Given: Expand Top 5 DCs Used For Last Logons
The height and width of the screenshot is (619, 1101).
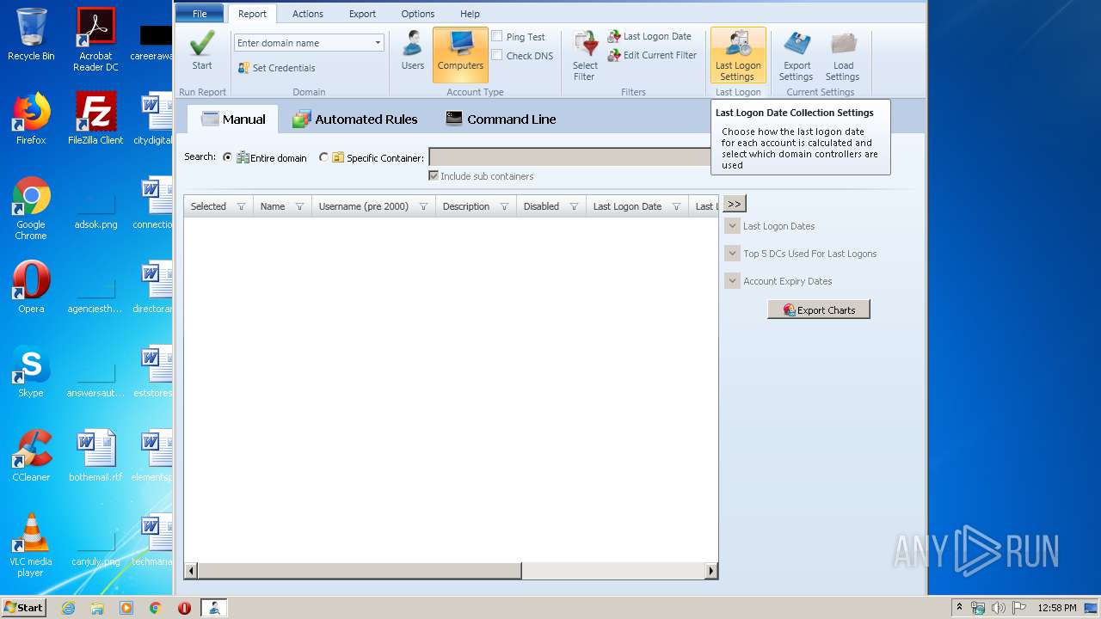Looking at the screenshot, I should click(732, 254).
